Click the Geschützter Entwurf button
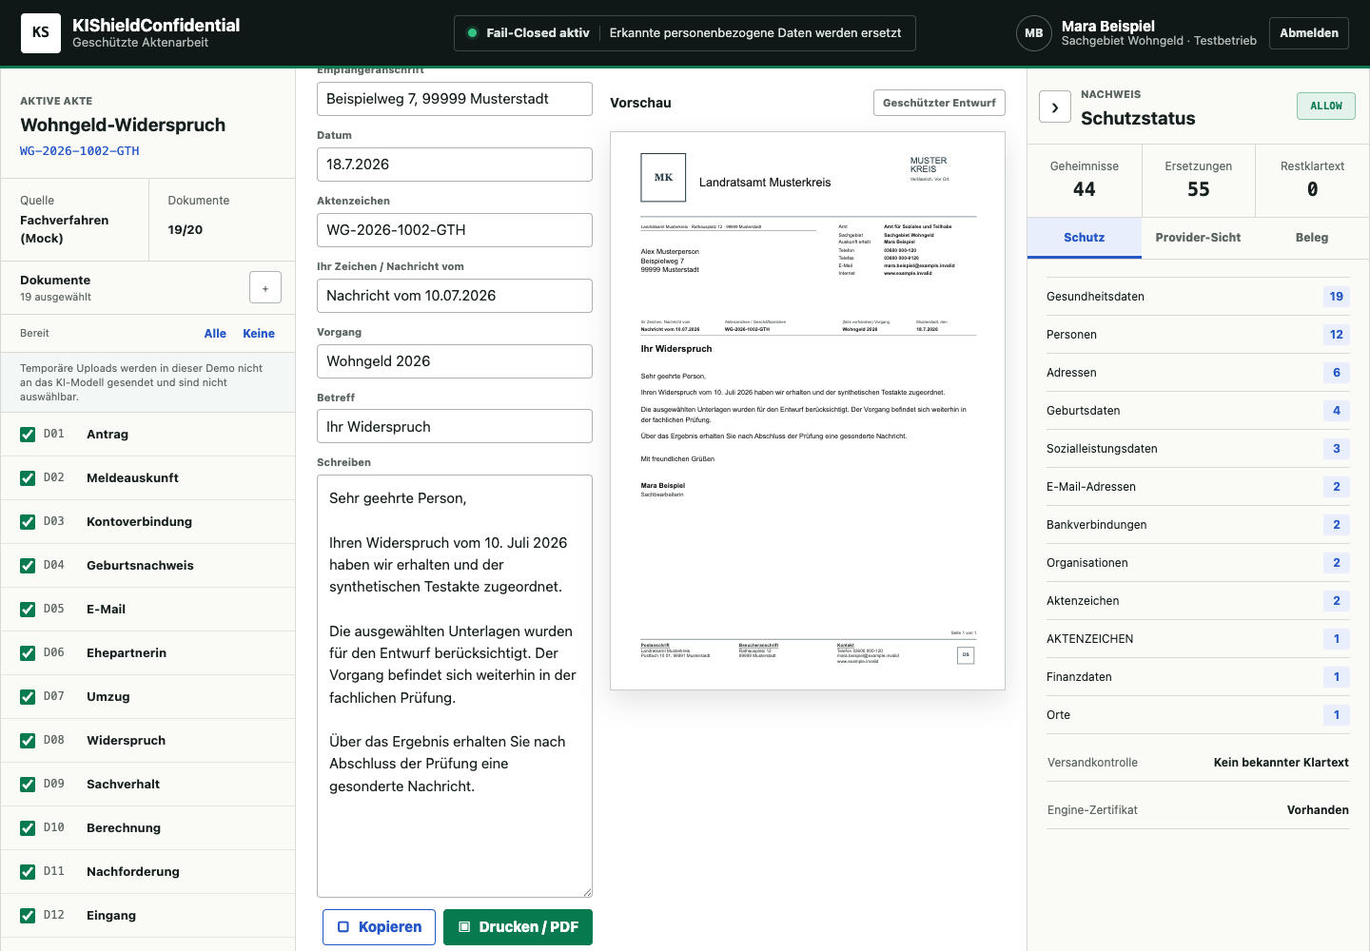Viewport: 1370px width, 951px height. tap(939, 103)
